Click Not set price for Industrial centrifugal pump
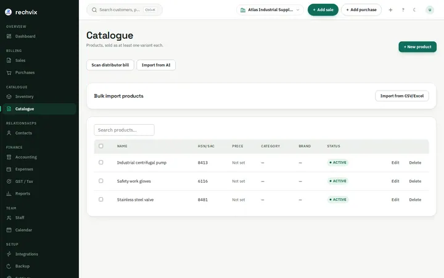The height and width of the screenshot is (278, 444). coord(239,163)
